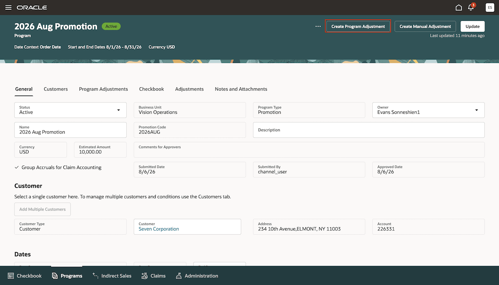Image resolution: width=499 pixels, height=285 pixels.
Task: Click the Claims icon in bottom navigation
Action: (x=144, y=276)
